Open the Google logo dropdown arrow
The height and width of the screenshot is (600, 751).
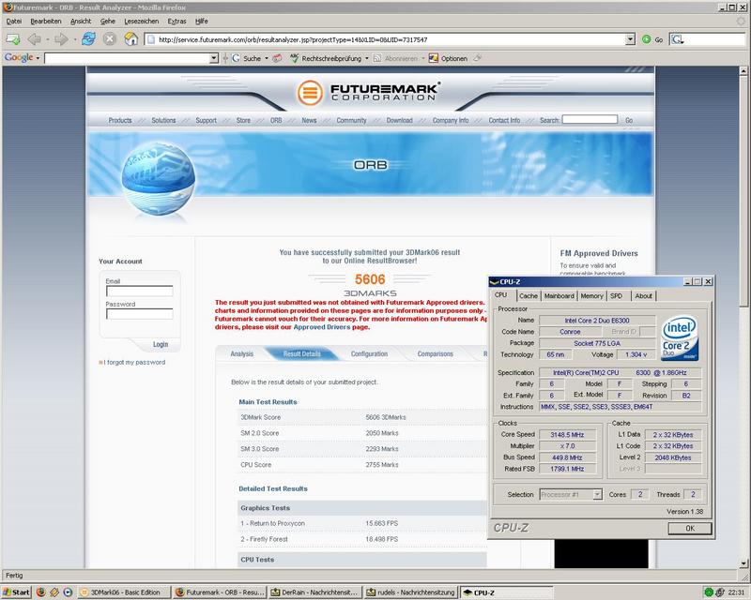38,58
